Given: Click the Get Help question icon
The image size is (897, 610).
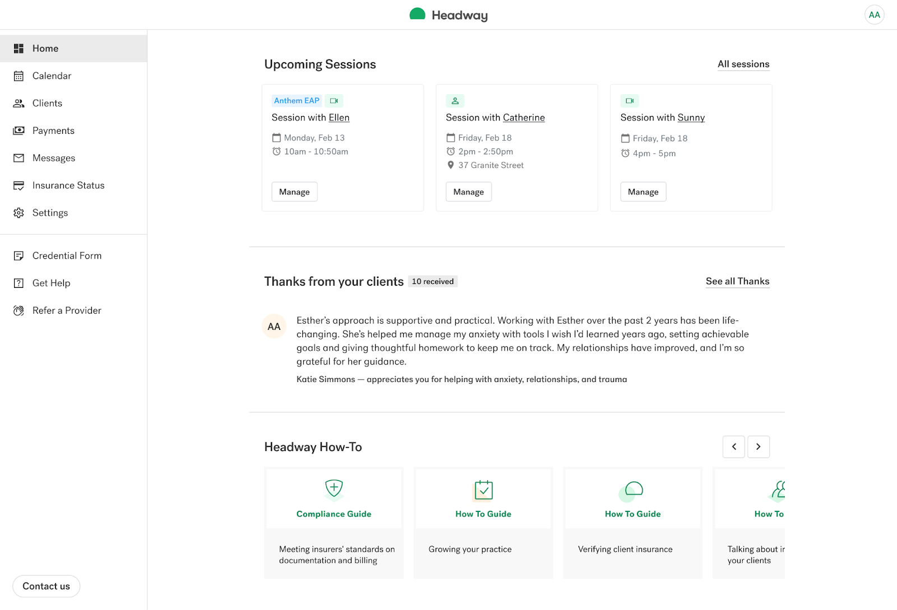Looking at the screenshot, I should pos(19,283).
